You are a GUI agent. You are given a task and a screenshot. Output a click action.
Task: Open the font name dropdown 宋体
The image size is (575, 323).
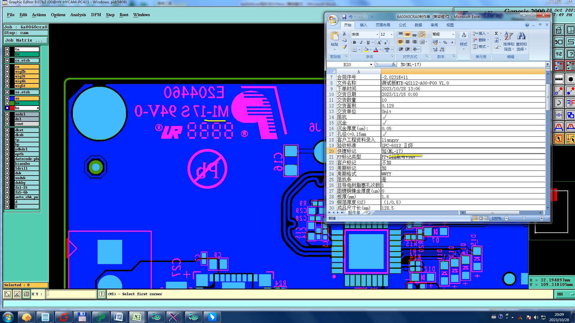377,34
